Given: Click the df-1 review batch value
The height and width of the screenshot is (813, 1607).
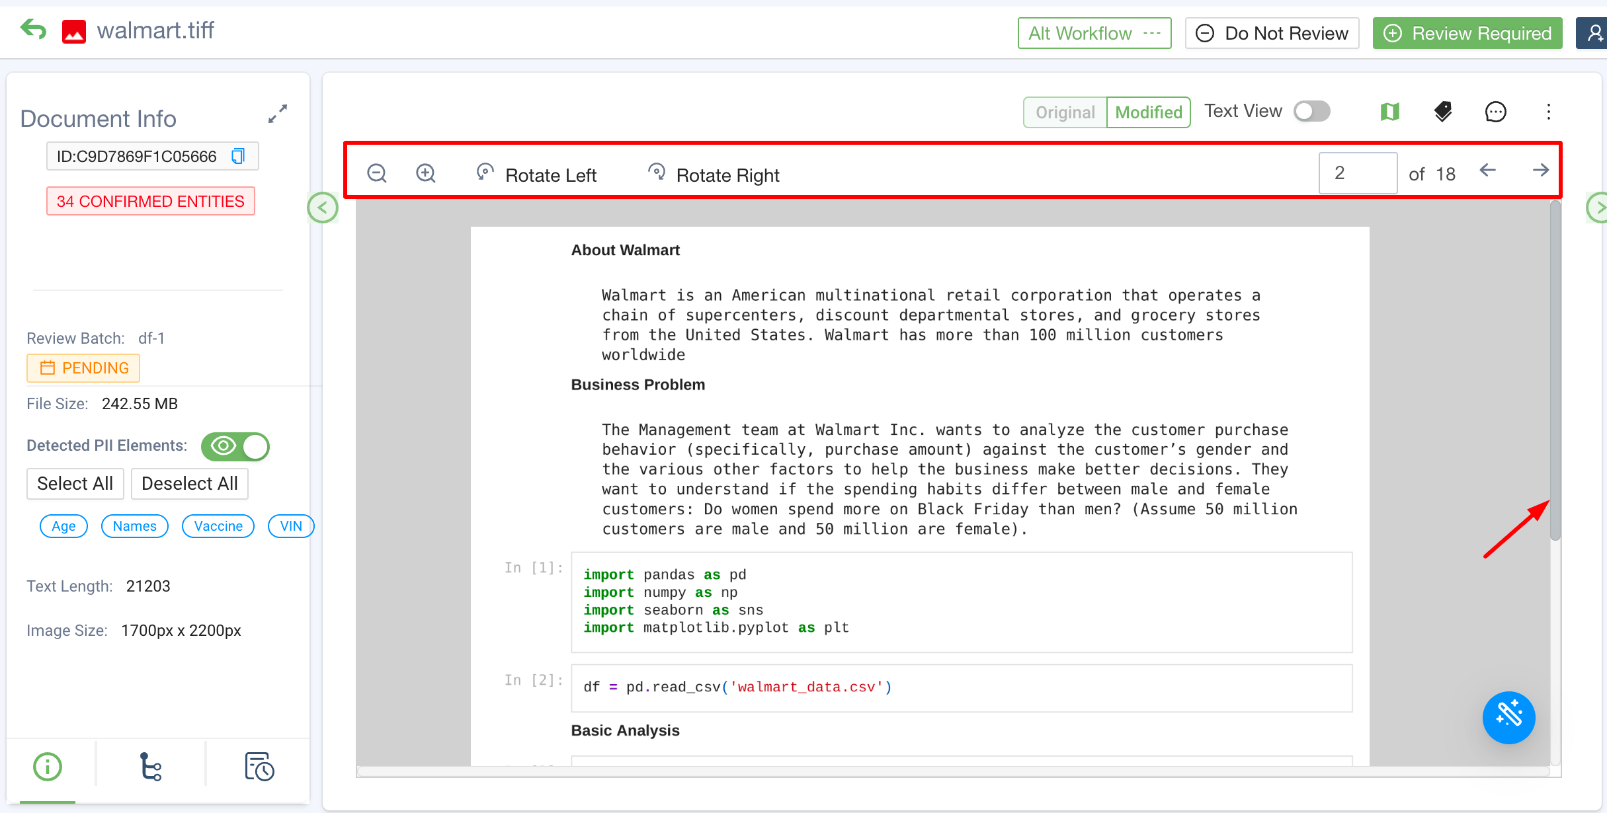Looking at the screenshot, I should pyautogui.click(x=151, y=338).
